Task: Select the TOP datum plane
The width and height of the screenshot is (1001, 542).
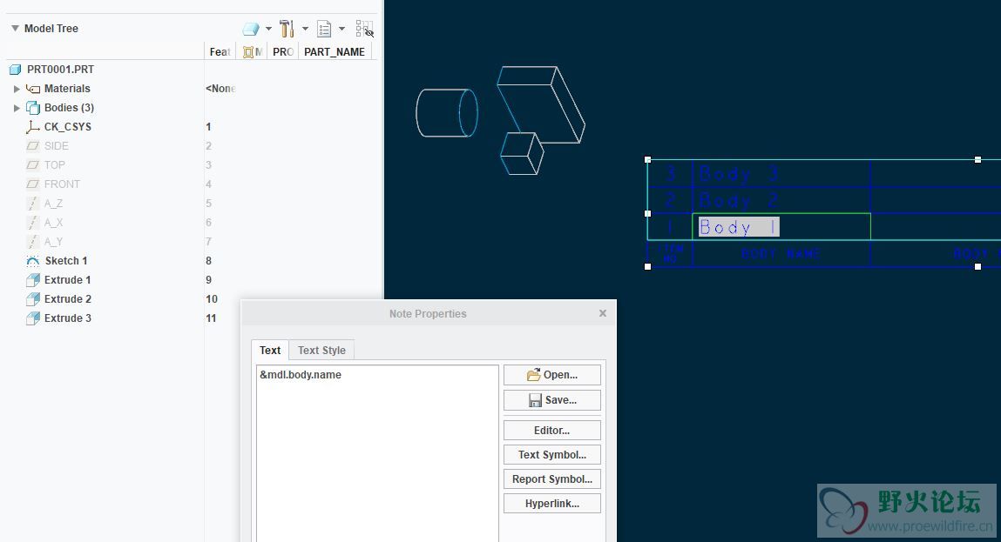Action: coord(54,165)
